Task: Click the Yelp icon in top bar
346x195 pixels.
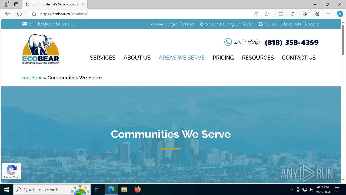Action: tap(202, 24)
